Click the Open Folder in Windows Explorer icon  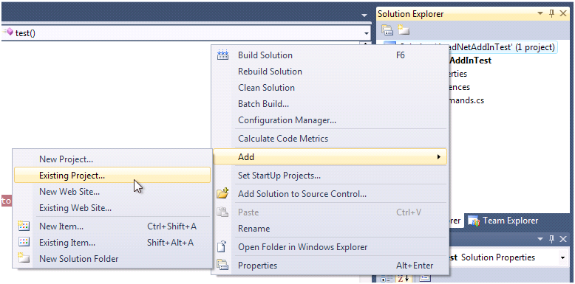click(222, 247)
